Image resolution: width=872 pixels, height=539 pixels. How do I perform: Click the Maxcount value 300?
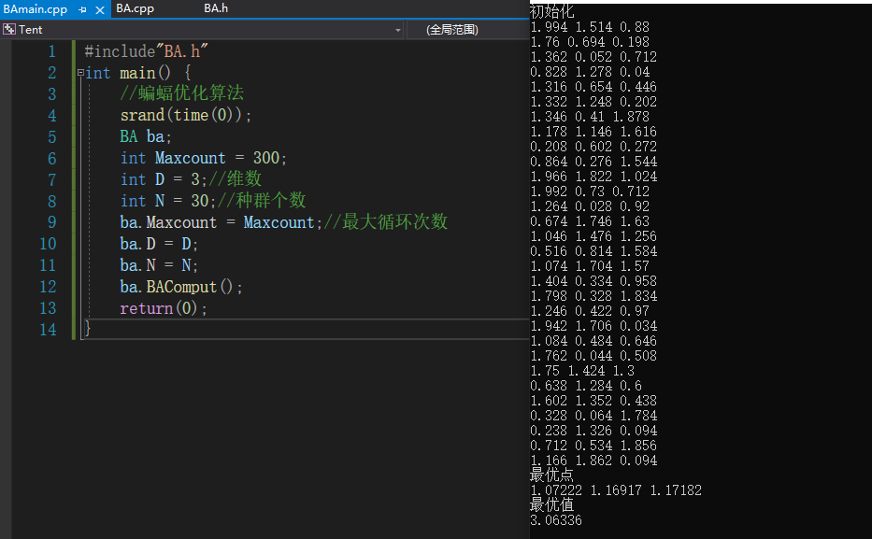click(266, 159)
